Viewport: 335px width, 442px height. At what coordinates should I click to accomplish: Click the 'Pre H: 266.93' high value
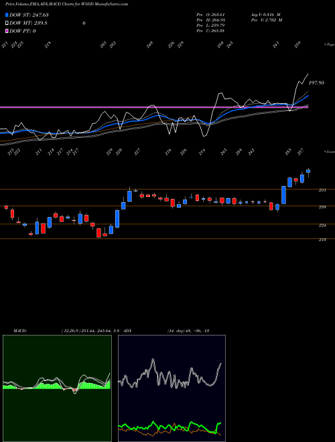pos(210,20)
